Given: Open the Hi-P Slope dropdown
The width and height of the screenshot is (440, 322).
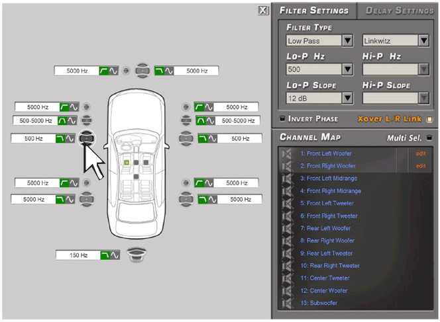Looking at the screenshot, I should [x=423, y=99].
